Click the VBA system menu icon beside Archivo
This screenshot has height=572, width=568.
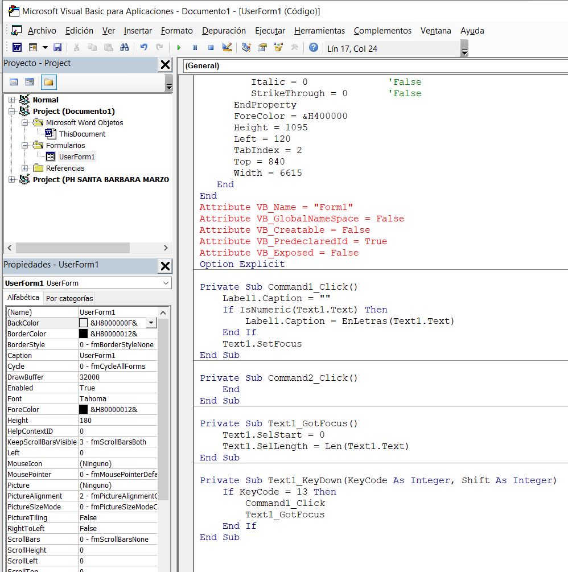click(x=17, y=31)
